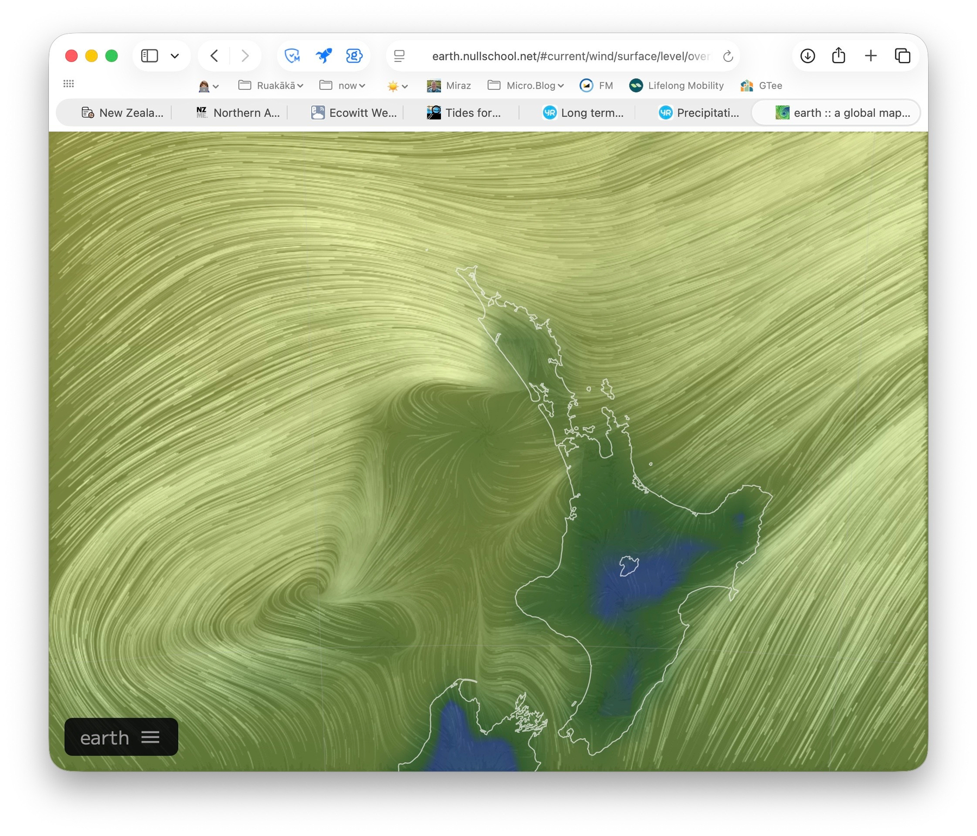
Task: Switch to the Ecowitt We... tab
Action: [x=354, y=113]
